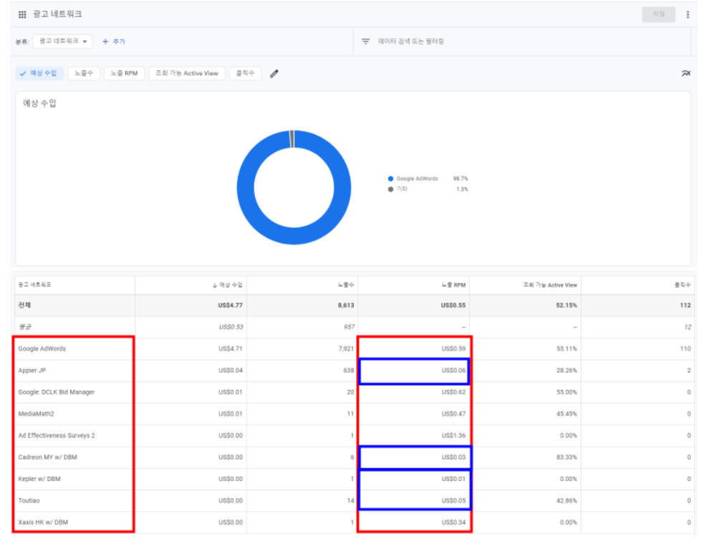The height and width of the screenshot is (544, 709).
Task: Click the 평균 average row label
Action: tap(24, 327)
